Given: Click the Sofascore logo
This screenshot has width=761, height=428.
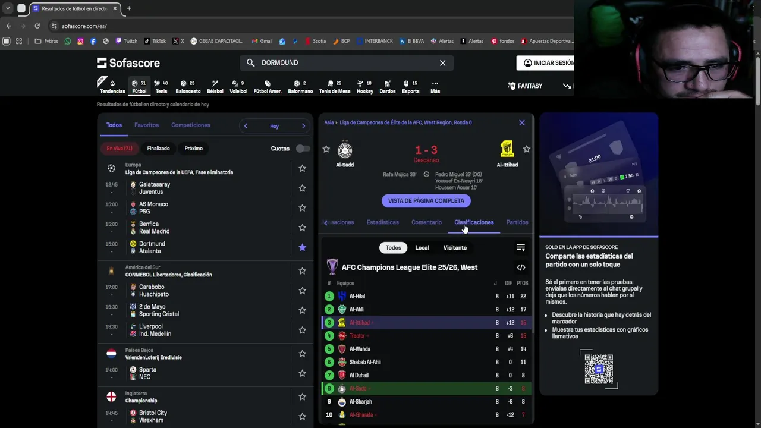Looking at the screenshot, I should pyautogui.click(x=128, y=62).
